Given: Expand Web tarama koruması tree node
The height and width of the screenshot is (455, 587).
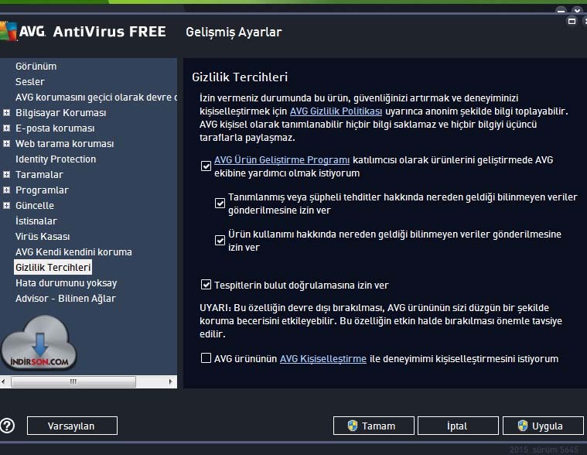Looking at the screenshot, I should (x=6, y=143).
